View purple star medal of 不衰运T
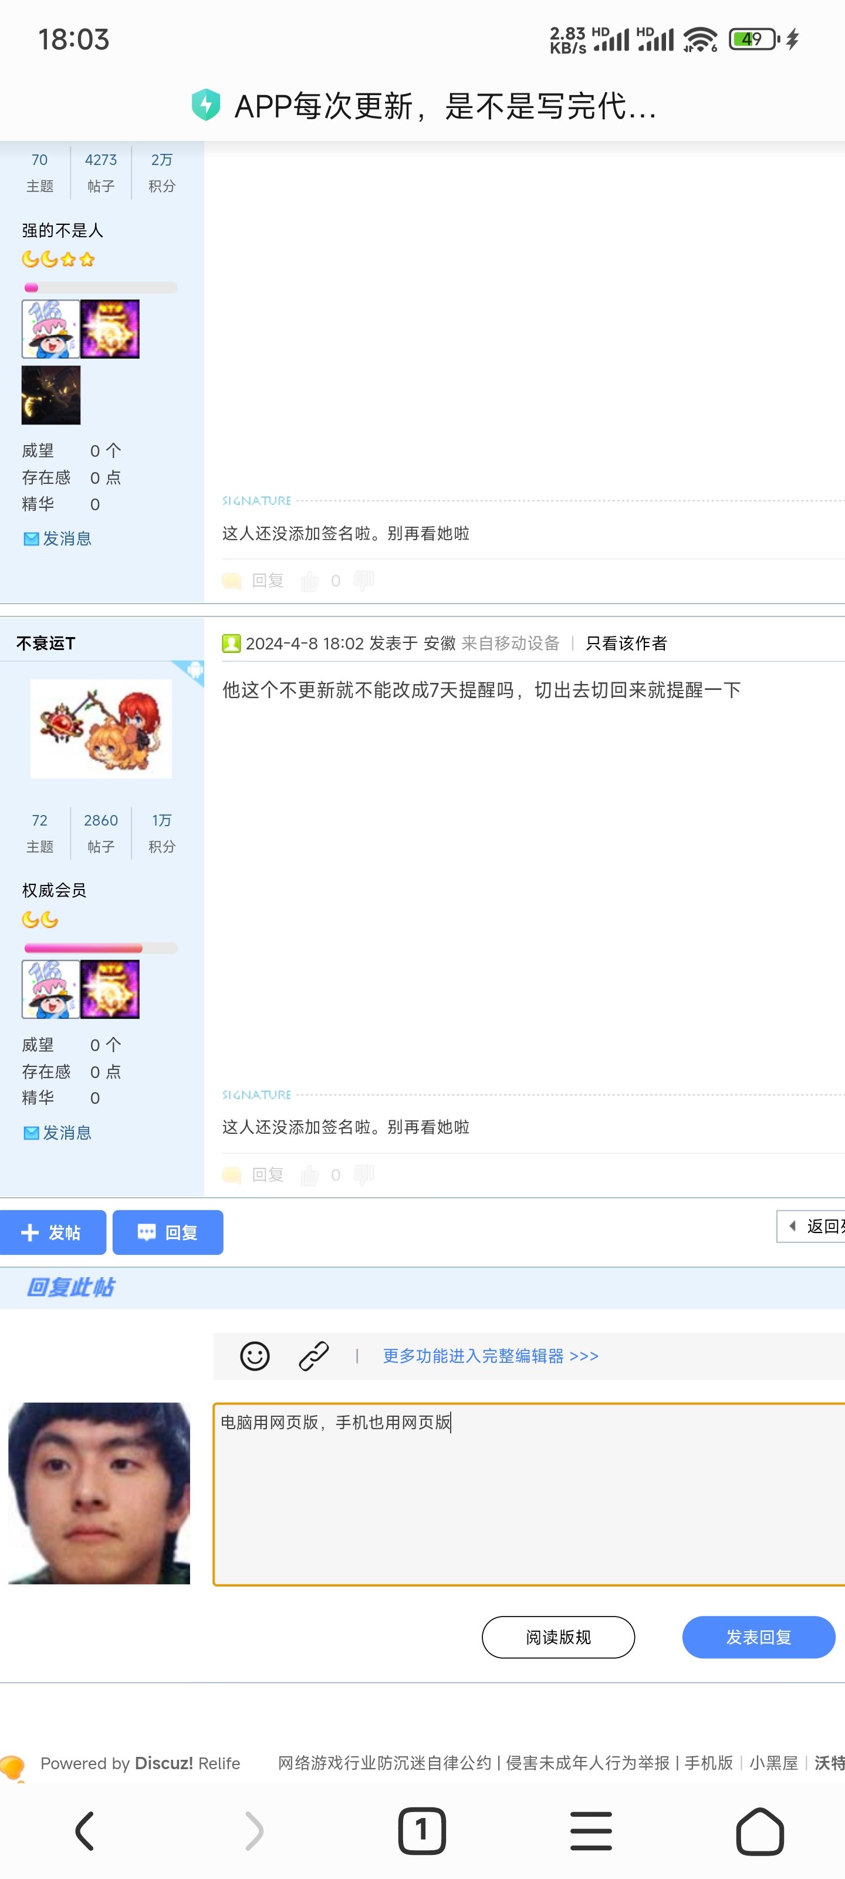The image size is (845, 1879). [110, 989]
